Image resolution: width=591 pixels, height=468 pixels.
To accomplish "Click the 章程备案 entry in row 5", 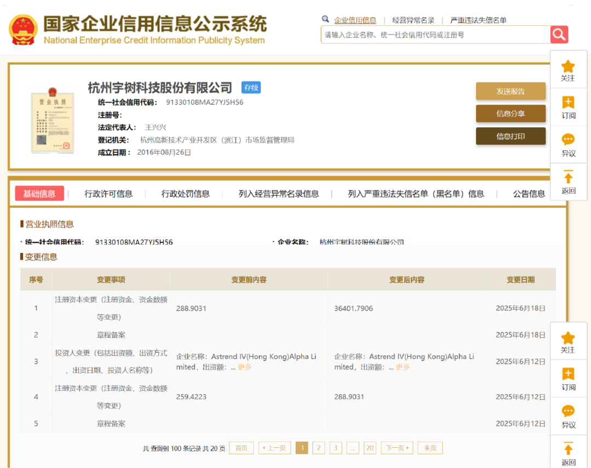I will click(111, 424).
